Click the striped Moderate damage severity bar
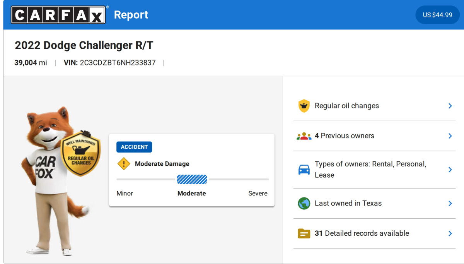The width and height of the screenshot is (464, 264). [x=192, y=179]
